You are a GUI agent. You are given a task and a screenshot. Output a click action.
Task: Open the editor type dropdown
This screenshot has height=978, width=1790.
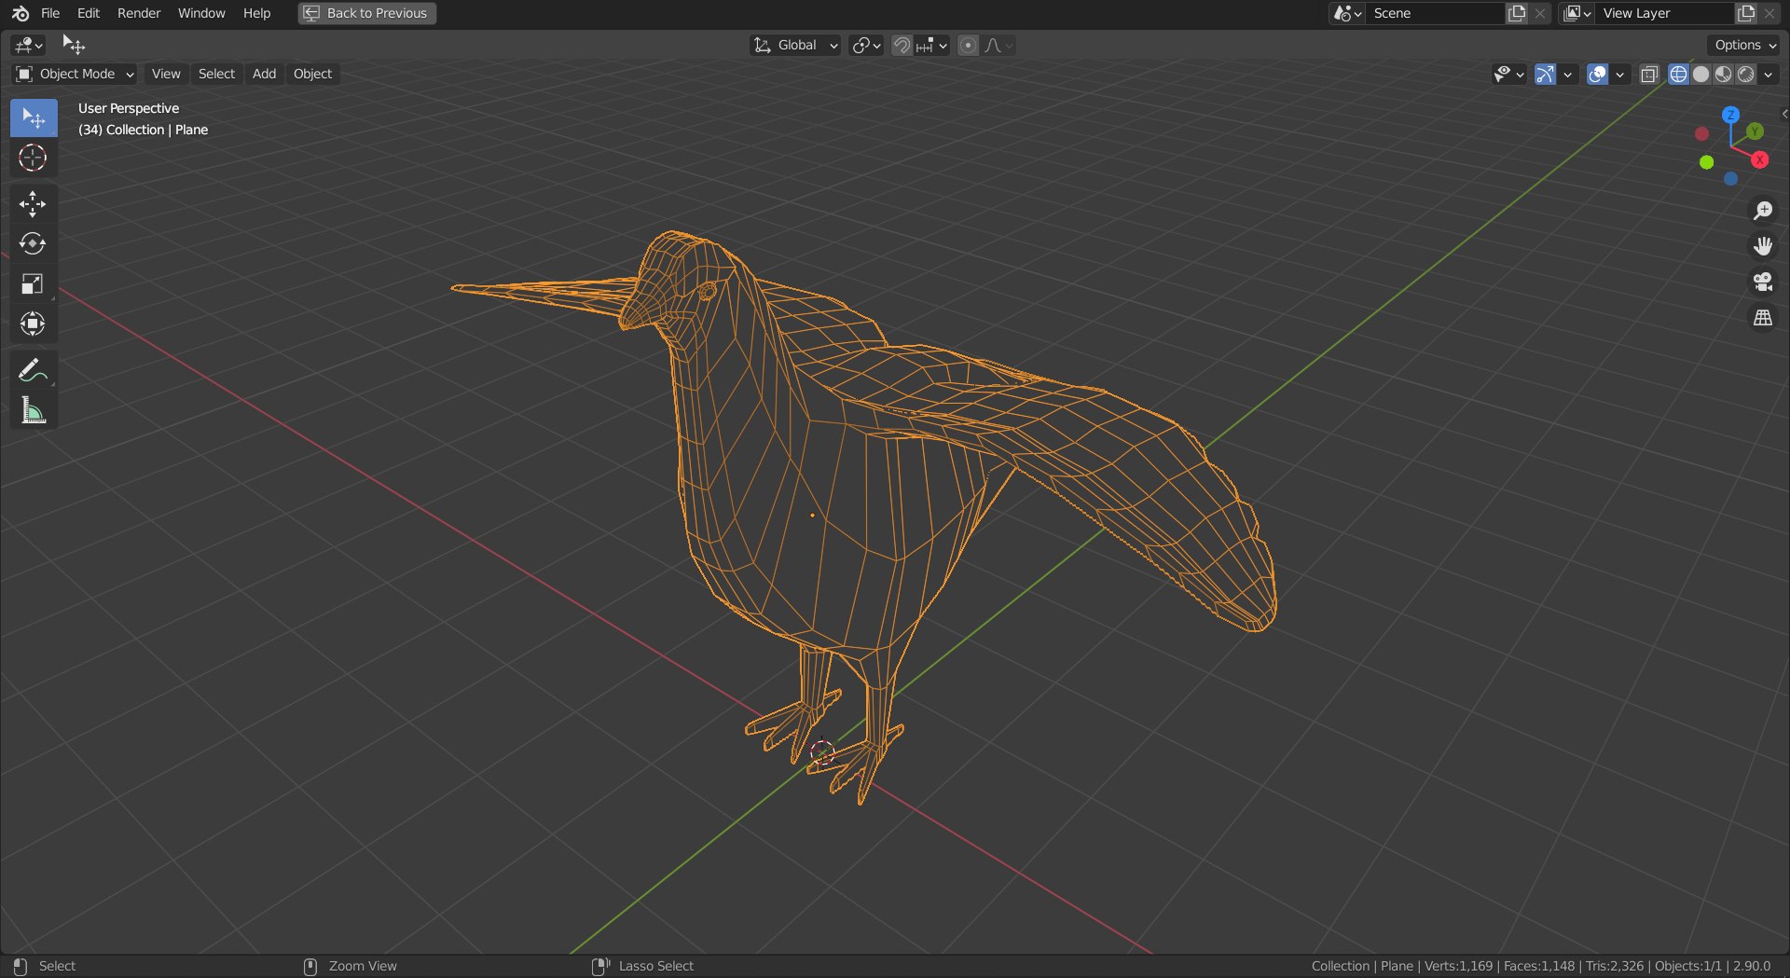pyautogui.click(x=29, y=45)
